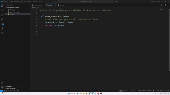170x95 pixels.
Task: Open the Ver menu
Action: pos(22,2)
